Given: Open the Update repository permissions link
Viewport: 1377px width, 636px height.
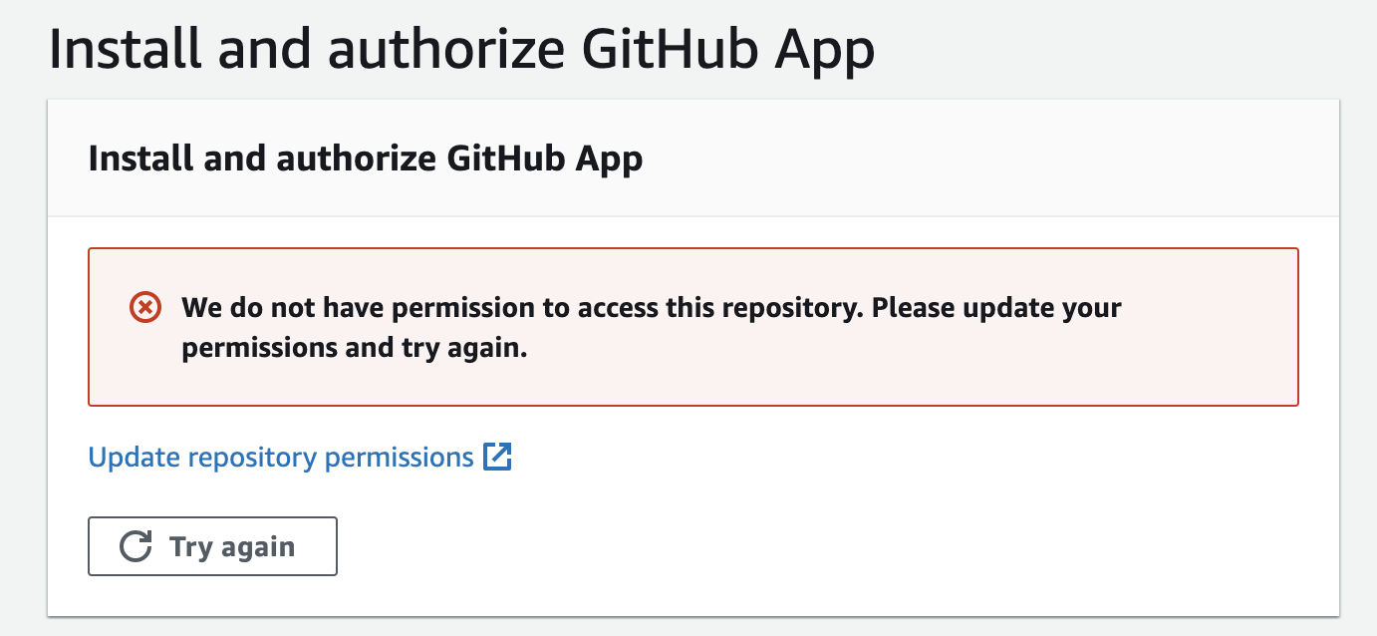Looking at the screenshot, I should (279, 457).
